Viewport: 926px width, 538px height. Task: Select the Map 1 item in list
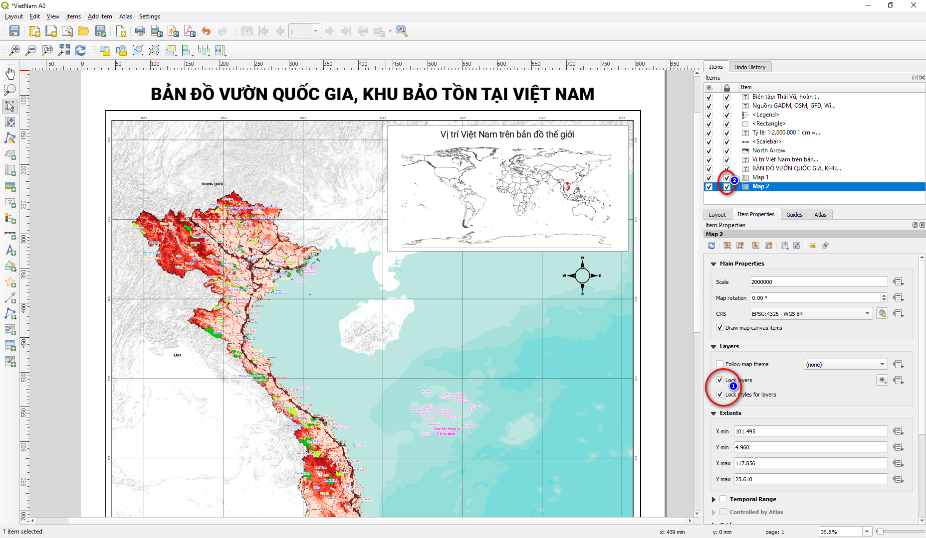[760, 177]
